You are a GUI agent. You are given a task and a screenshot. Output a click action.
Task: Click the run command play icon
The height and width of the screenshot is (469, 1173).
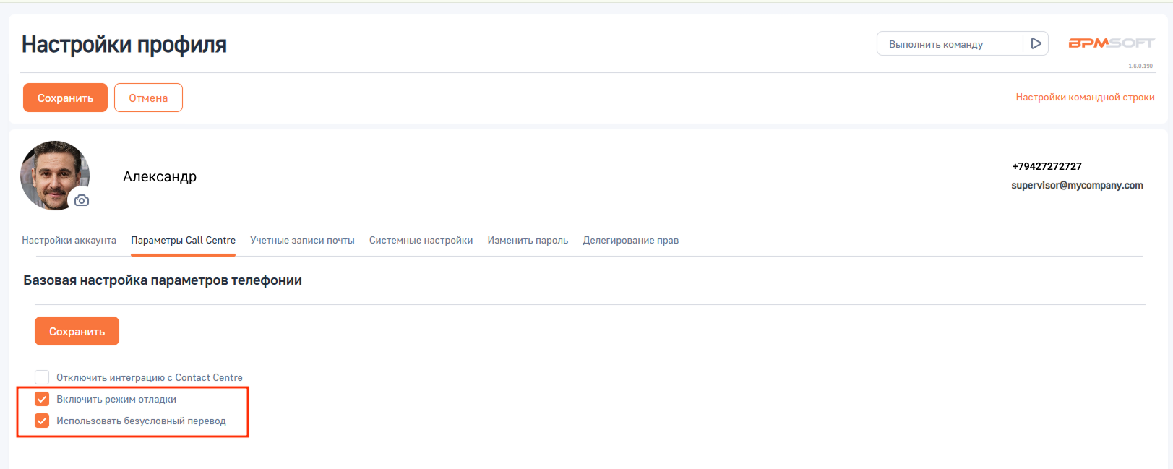click(x=1036, y=44)
